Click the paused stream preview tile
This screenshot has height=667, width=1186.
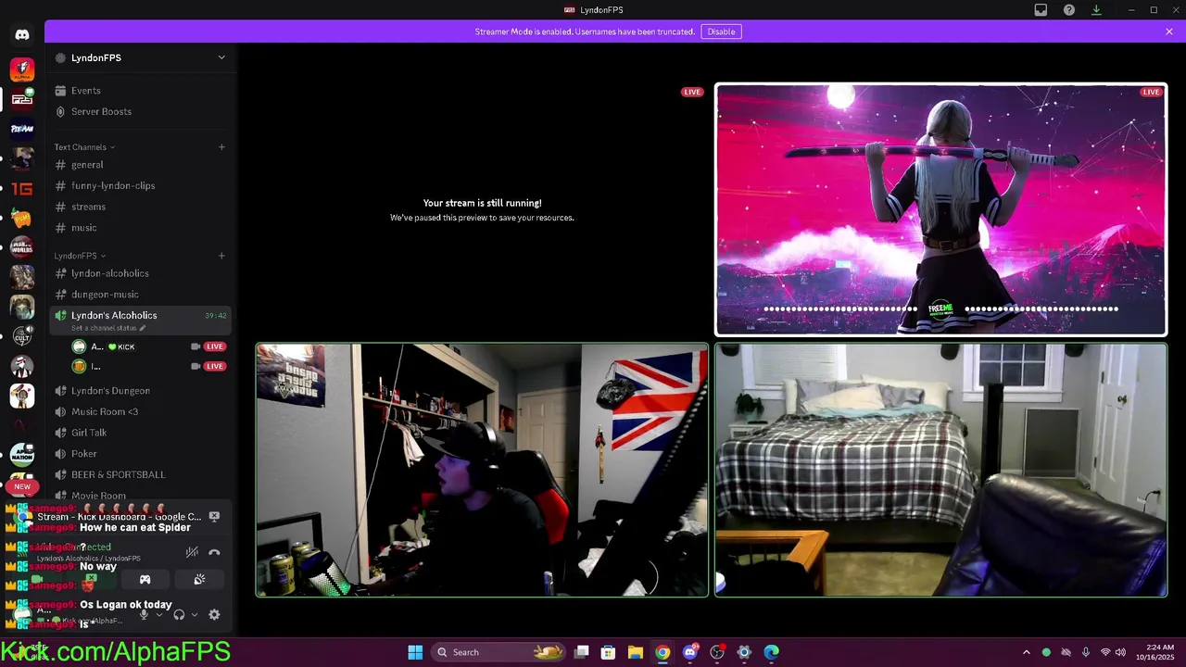(482, 209)
